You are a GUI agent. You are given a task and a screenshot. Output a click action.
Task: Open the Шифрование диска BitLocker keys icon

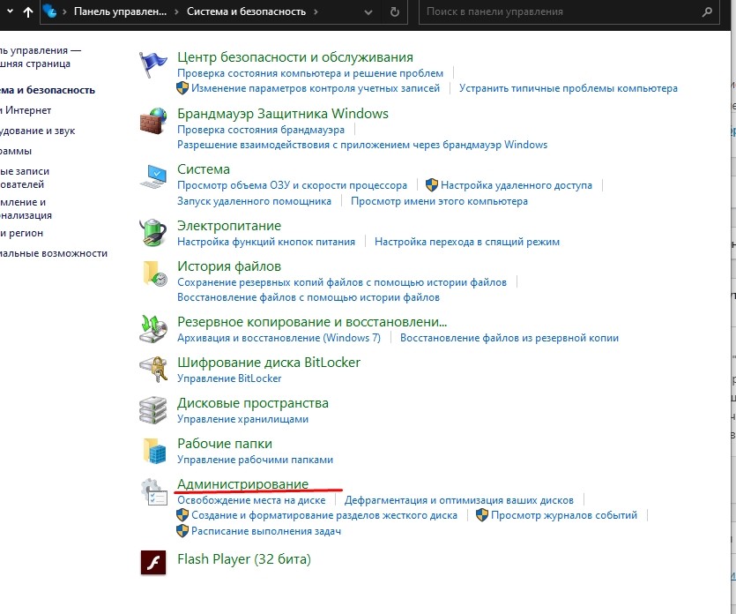[x=153, y=369]
